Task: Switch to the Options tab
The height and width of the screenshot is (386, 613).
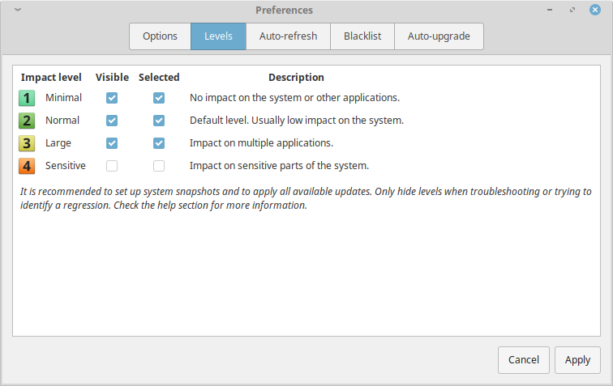Action: click(160, 36)
